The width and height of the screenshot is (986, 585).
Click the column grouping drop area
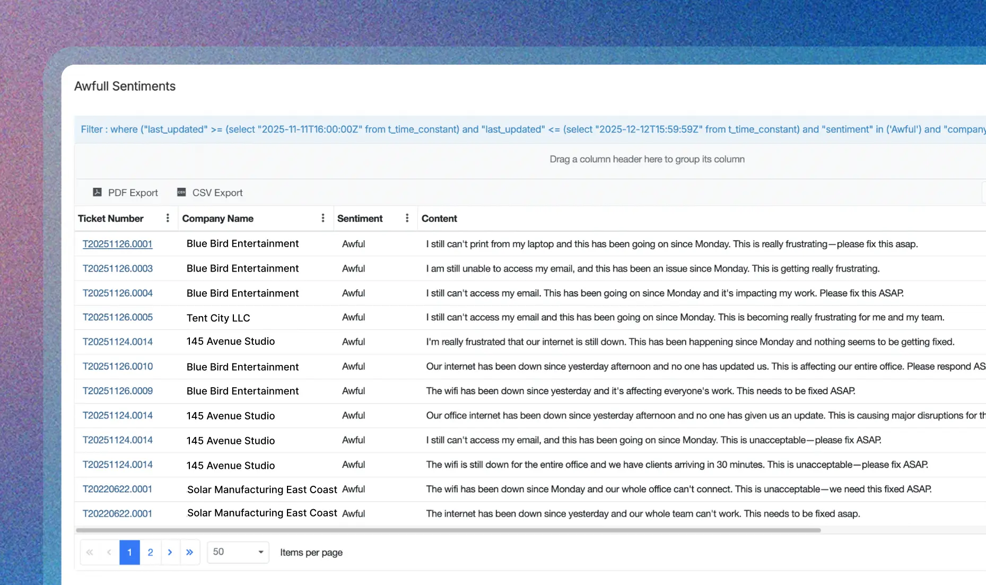tap(647, 159)
